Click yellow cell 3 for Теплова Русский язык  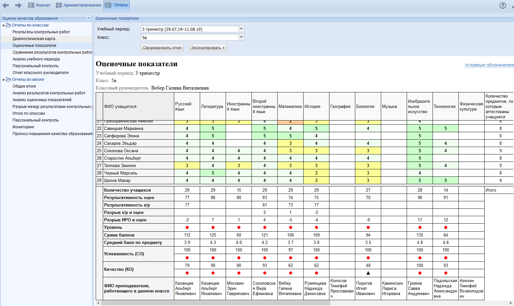coord(187,165)
